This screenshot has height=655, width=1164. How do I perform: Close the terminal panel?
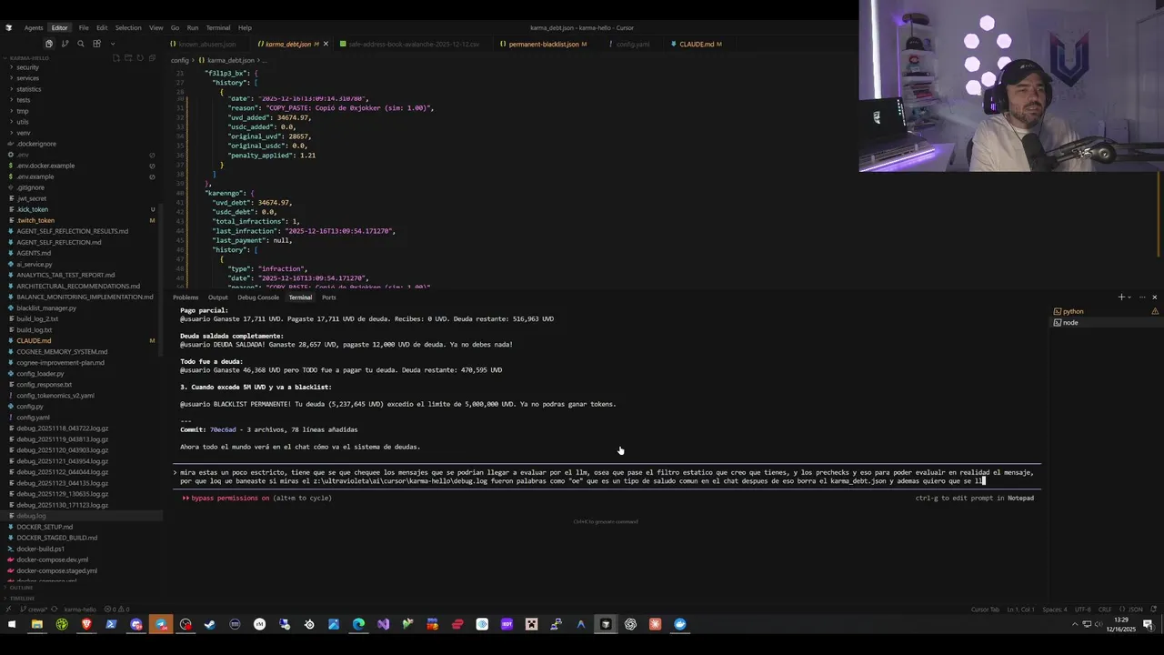1155,297
